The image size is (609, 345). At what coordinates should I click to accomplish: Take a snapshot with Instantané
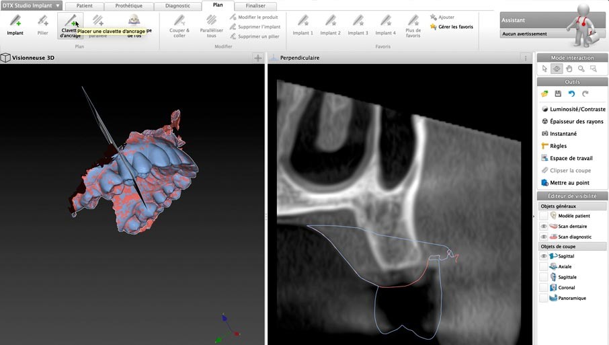(x=563, y=134)
